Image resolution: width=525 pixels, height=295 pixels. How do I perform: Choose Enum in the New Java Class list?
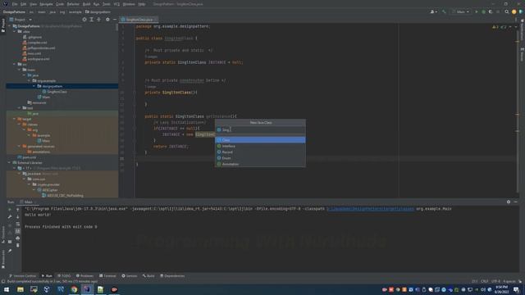tap(260, 158)
